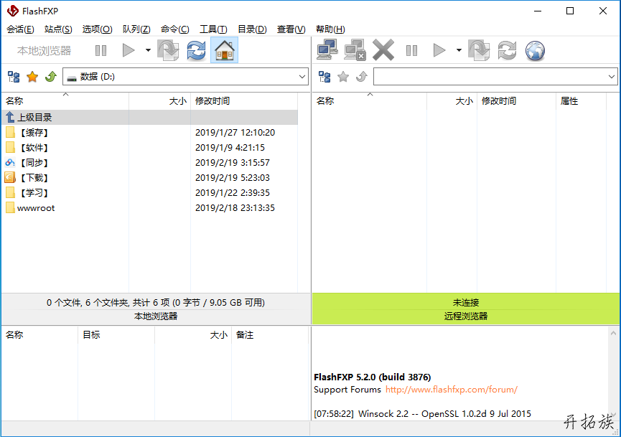Open the 选项(O) menu

coord(97,29)
